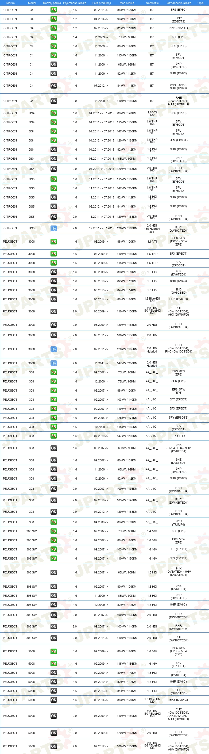This screenshot has height=754, width=209.
Task: Click the Opis column header
Action: pos(200,3)
